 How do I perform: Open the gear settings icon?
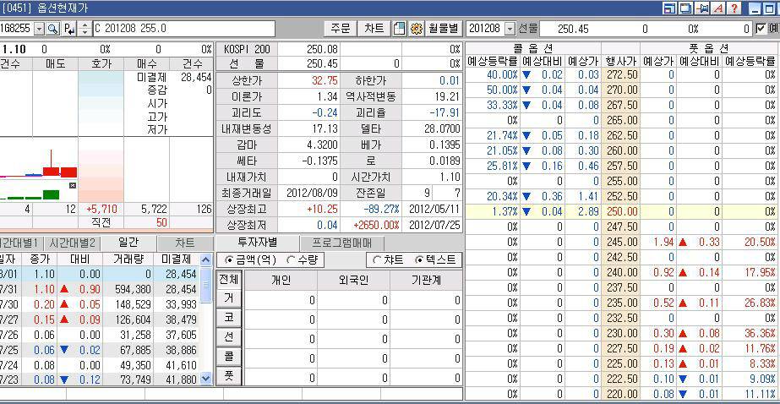[416, 28]
